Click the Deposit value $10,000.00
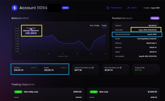165x101 pixels. point(153,25)
